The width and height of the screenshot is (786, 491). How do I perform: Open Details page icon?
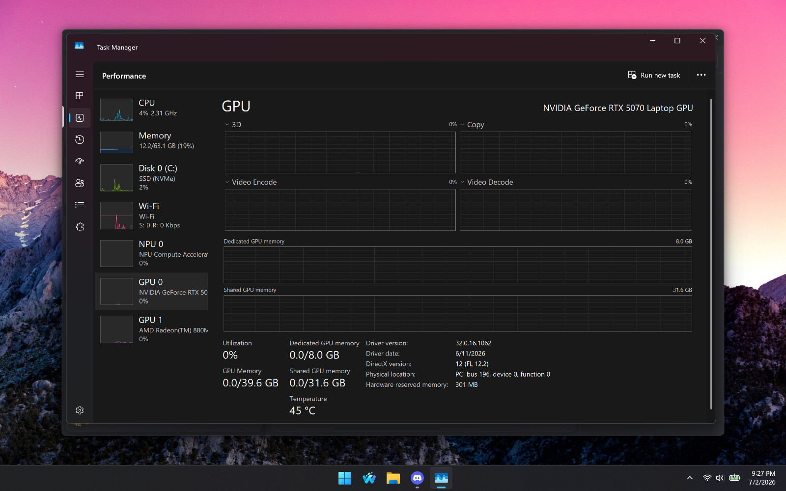(x=80, y=205)
